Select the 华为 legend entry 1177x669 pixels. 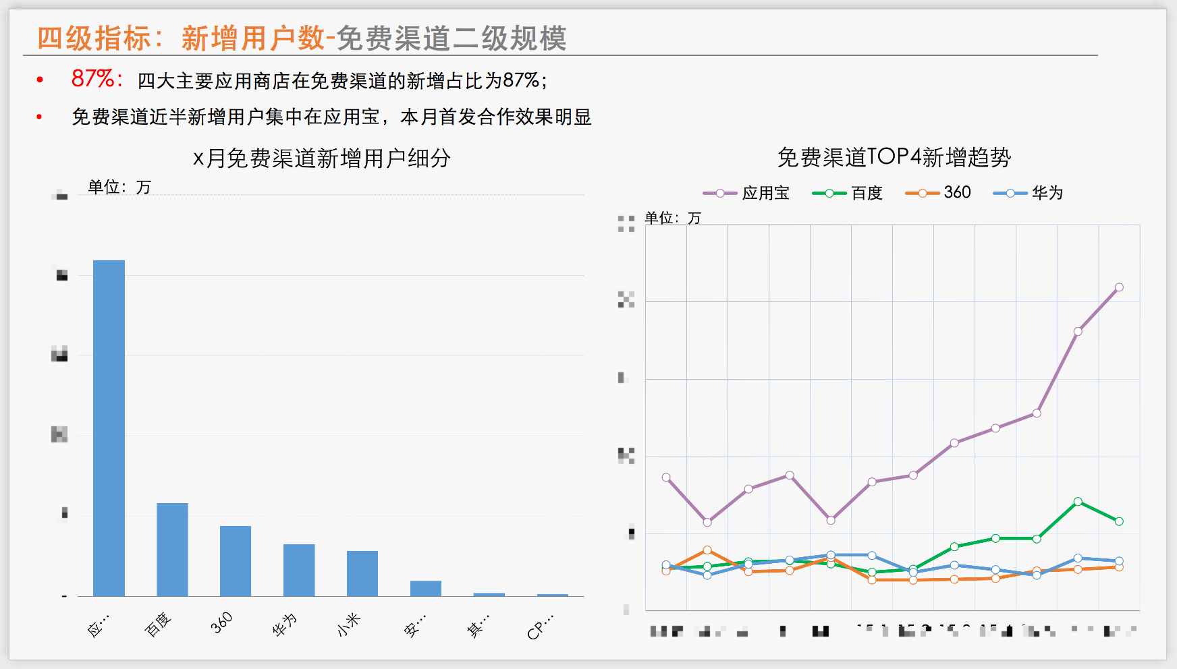click(x=1028, y=193)
